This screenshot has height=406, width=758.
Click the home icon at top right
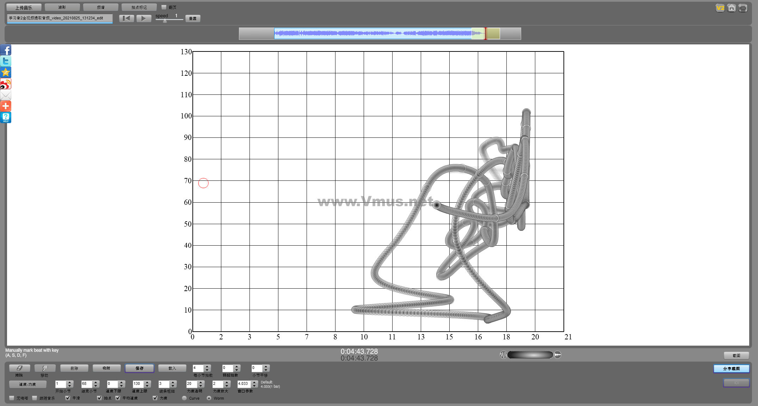tap(732, 8)
